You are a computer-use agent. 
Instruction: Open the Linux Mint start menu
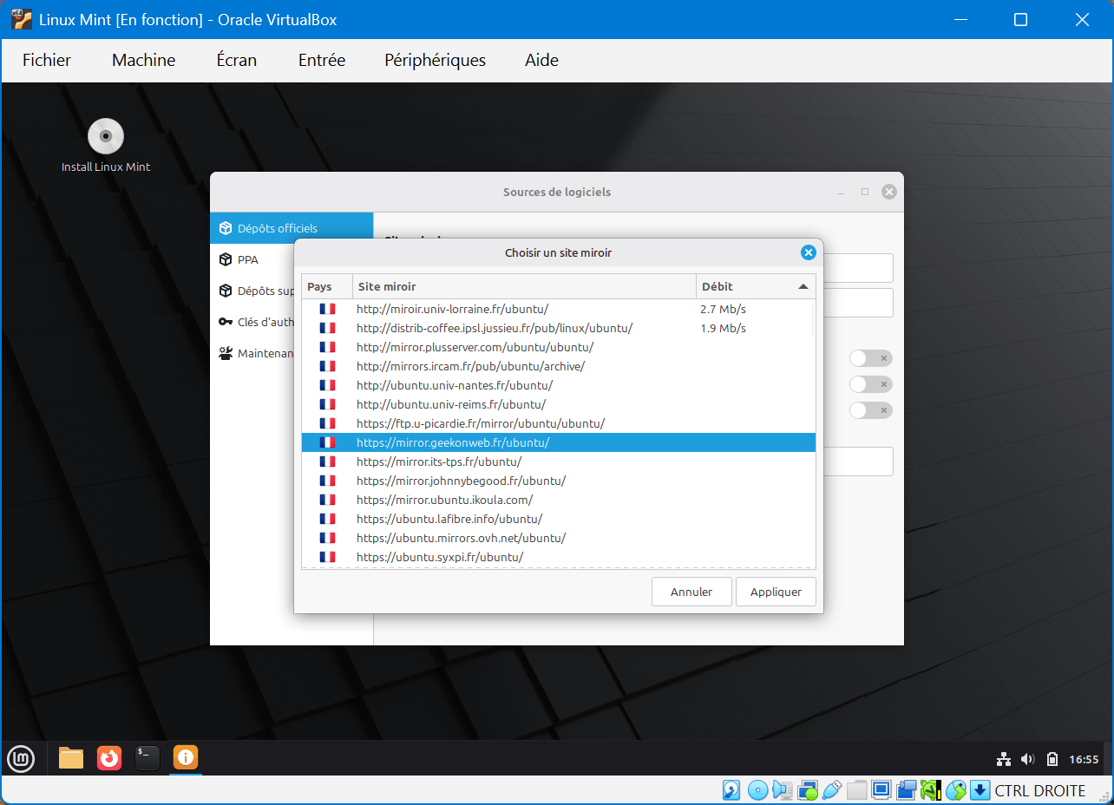(21, 759)
